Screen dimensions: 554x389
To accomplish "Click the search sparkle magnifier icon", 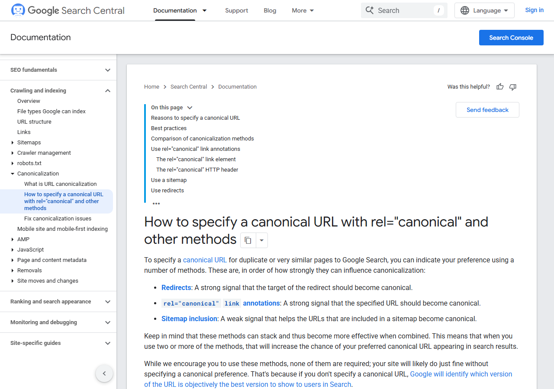I will [370, 10].
